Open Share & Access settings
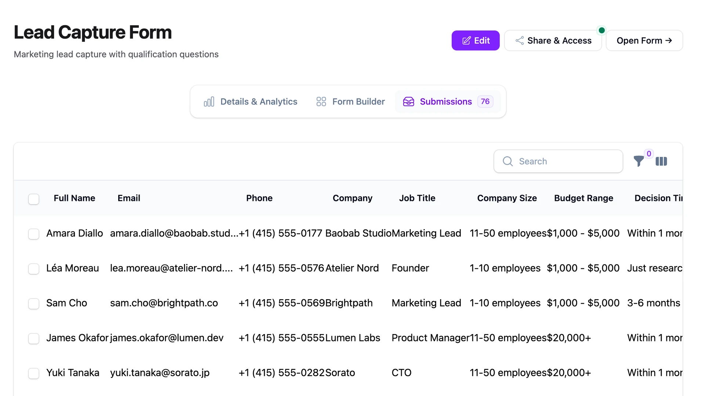The height and width of the screenshot is (396, 705). click(x=553, y=40)
